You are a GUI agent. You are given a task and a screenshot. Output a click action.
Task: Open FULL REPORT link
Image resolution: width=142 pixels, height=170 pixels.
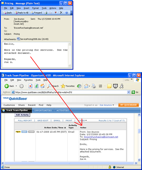coord(25,121)
